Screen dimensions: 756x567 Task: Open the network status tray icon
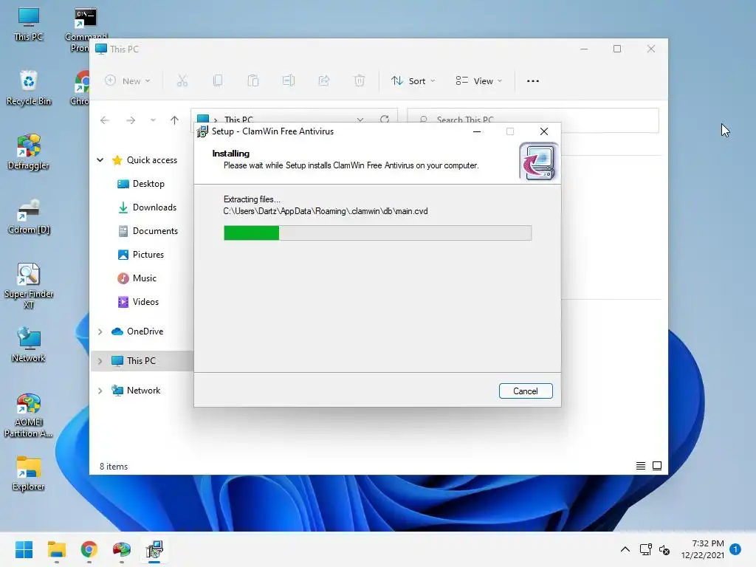coord(645,549)
